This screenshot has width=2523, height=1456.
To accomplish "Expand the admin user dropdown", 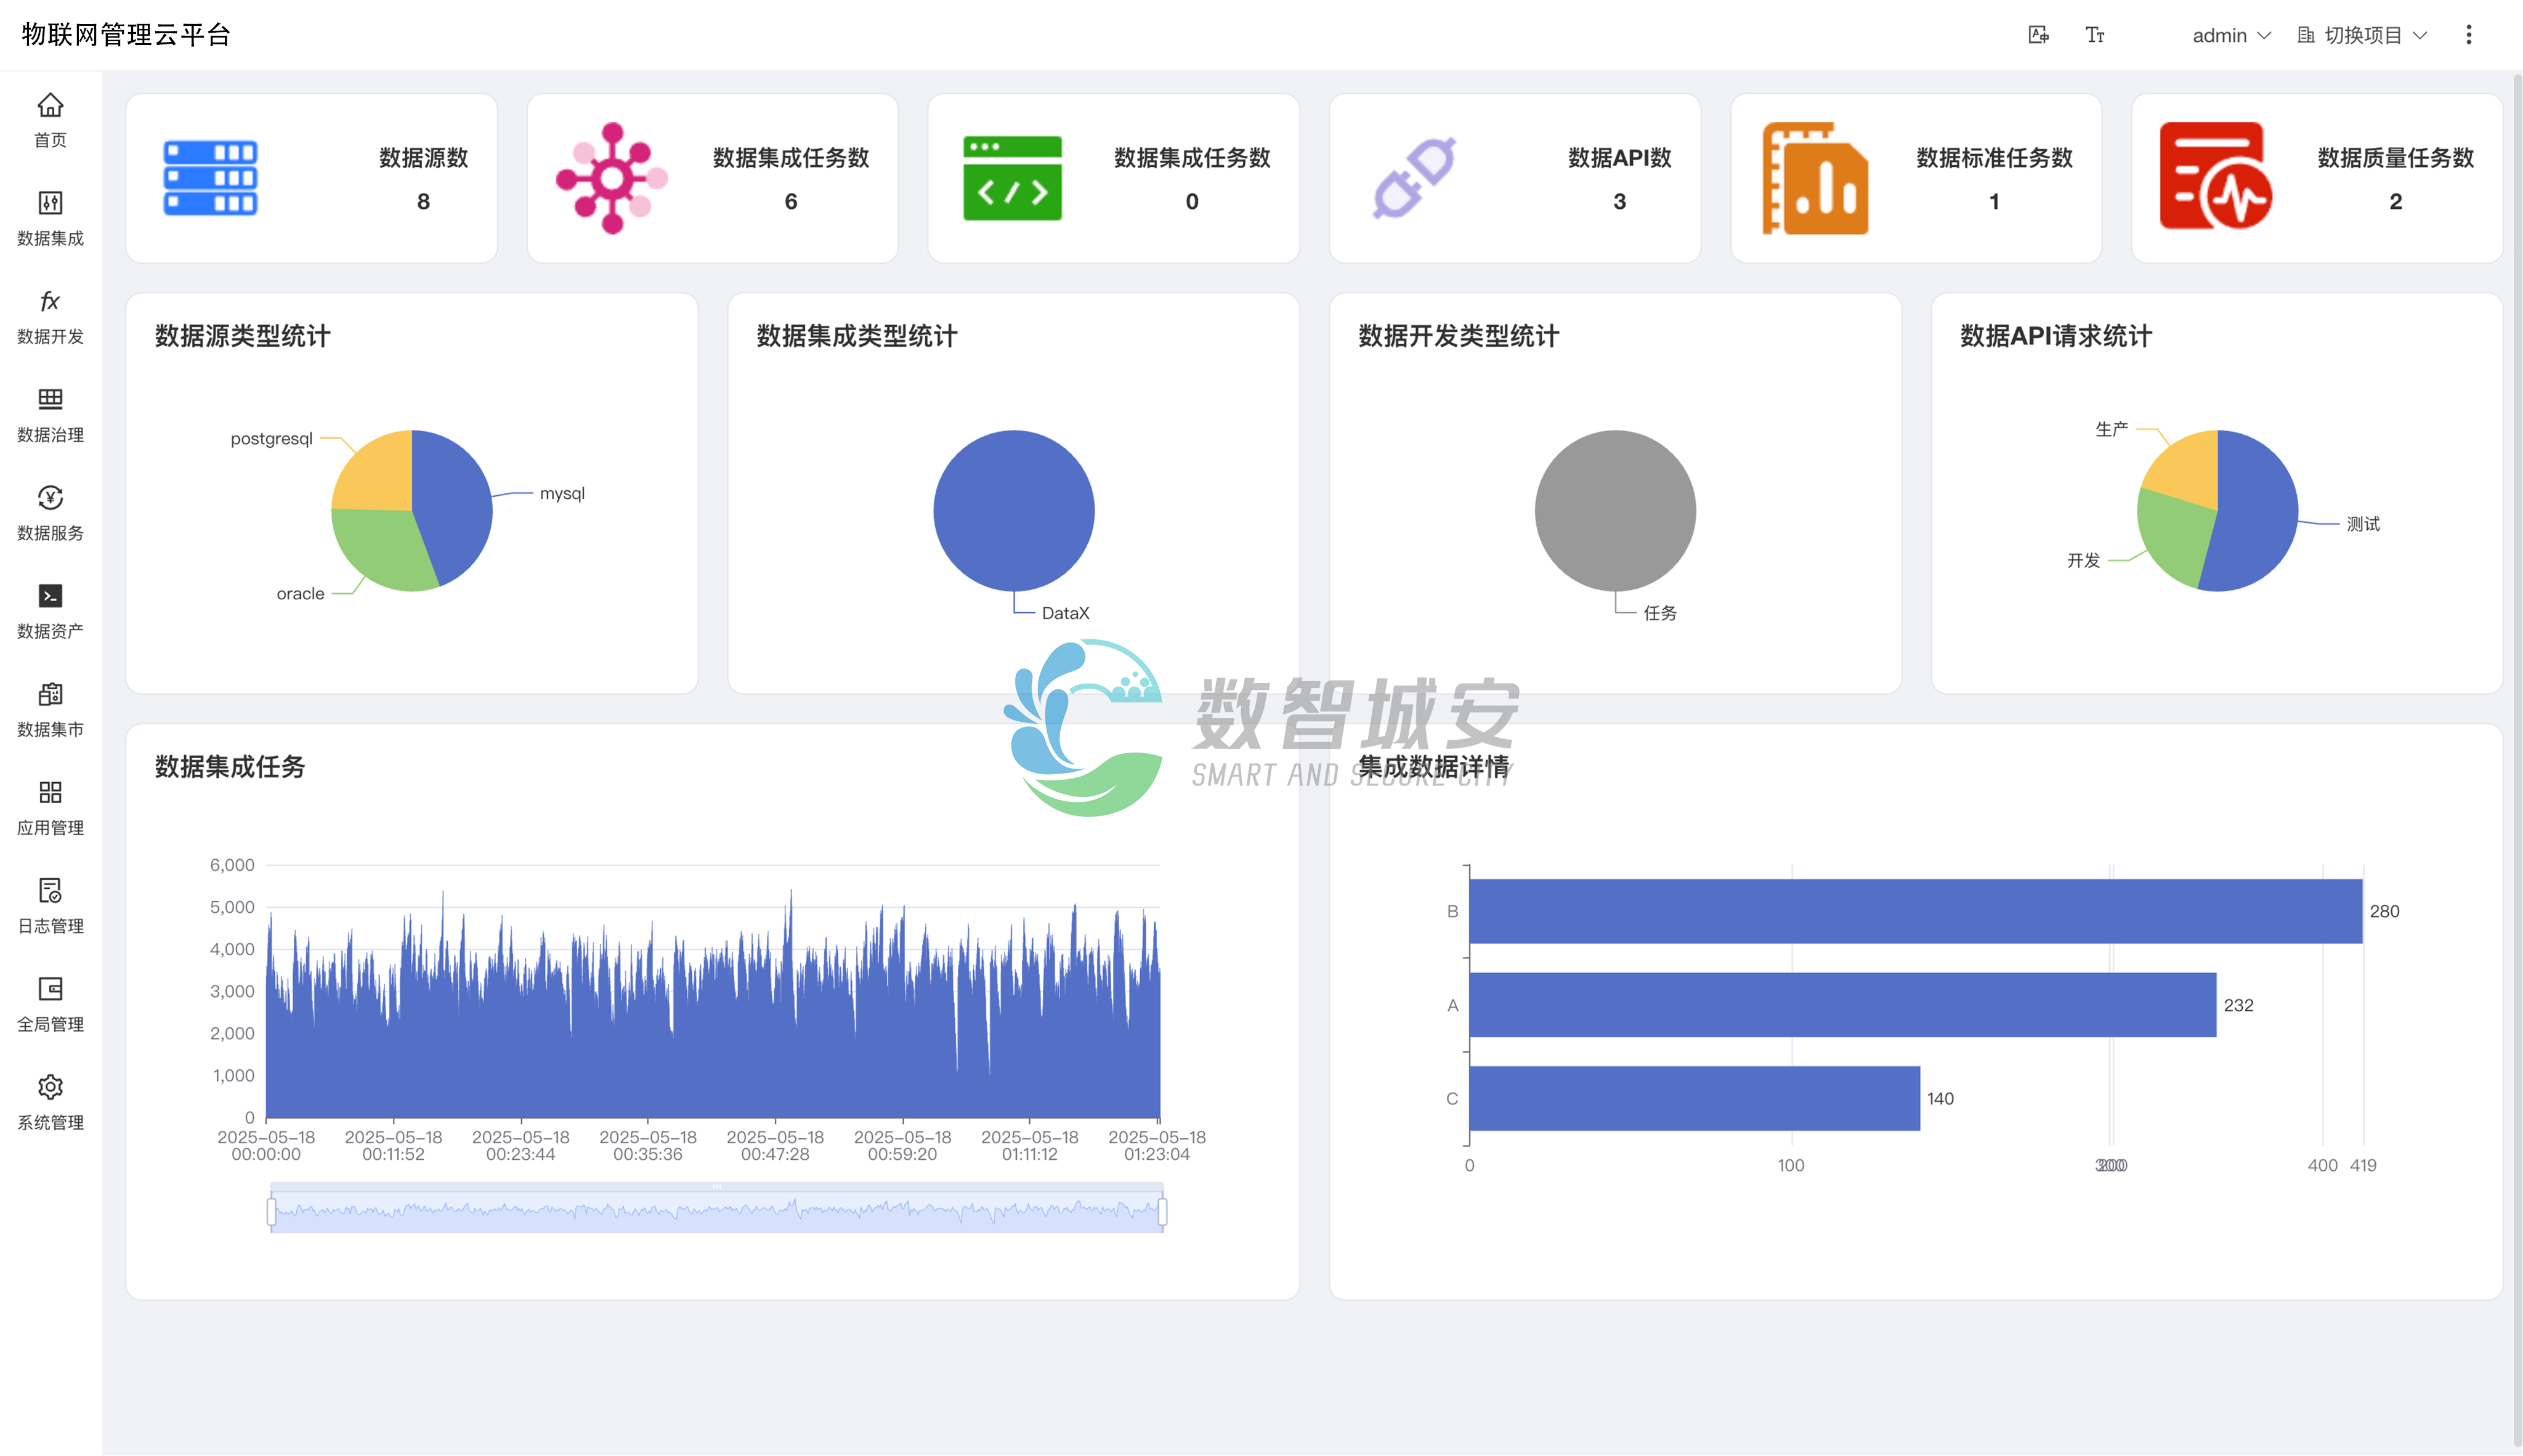I will tap(2231, 35).
